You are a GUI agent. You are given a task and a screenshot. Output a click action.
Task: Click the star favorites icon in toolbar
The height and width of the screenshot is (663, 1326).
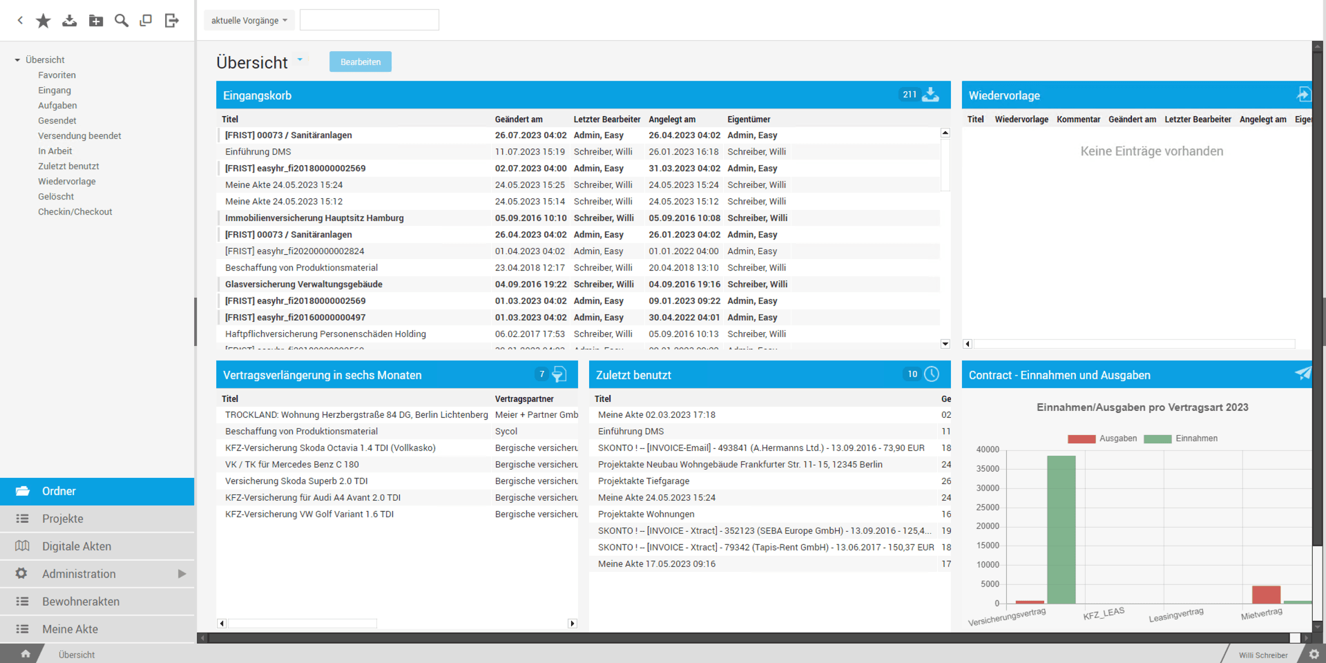[x=44, y=21]
